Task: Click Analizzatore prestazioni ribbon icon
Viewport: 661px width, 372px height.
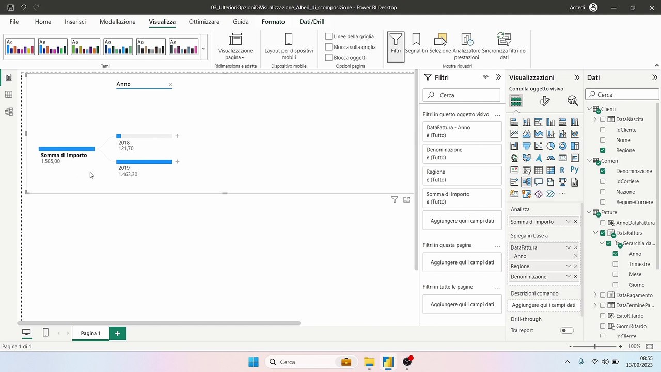Action: click(x=466, y=47)
